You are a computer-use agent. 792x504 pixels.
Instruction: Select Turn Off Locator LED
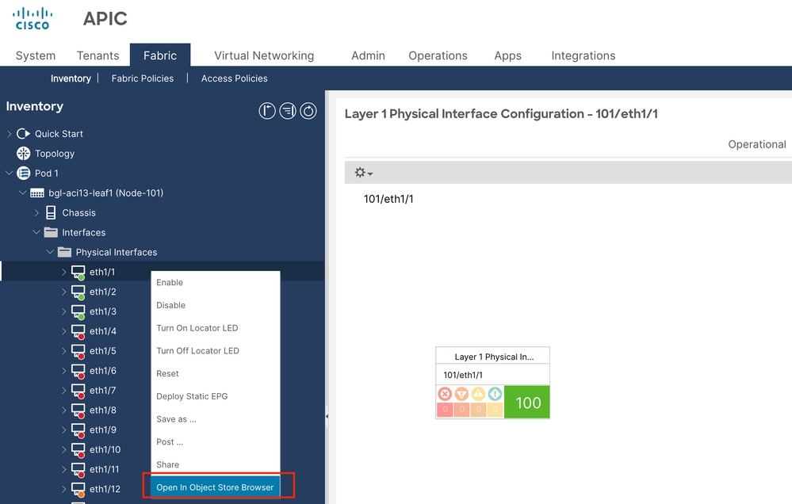point(215,350)
